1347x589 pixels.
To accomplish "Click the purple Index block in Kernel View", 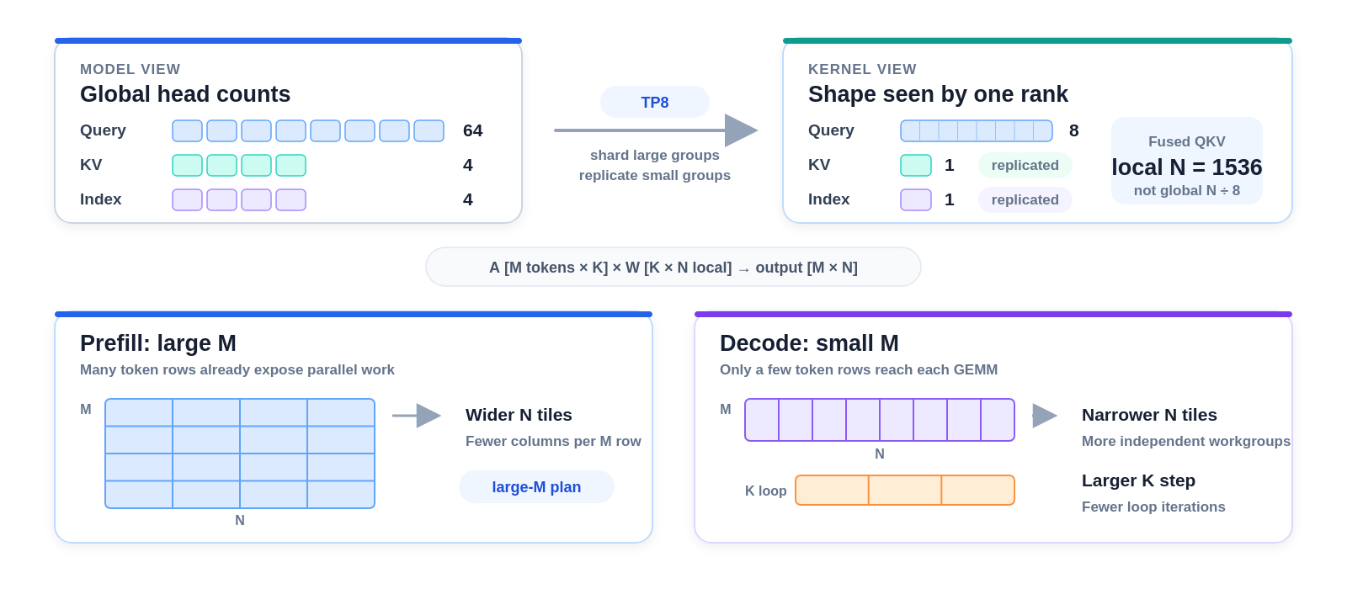I will click(916, 199).
